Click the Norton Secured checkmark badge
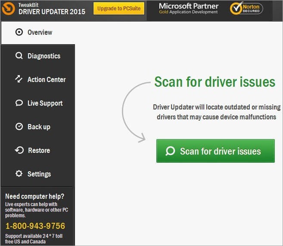Viewport: 283px width, 246px height. pos(246,8)
